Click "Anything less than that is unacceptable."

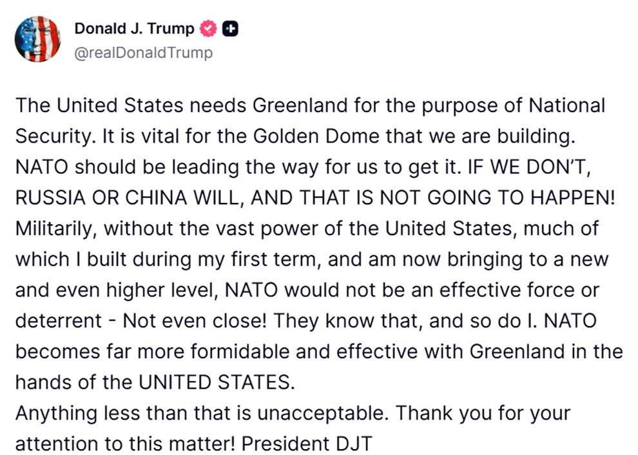tap(203, 414)
